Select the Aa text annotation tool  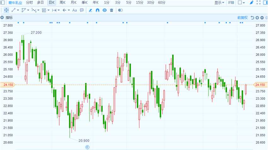pos(74,10)
